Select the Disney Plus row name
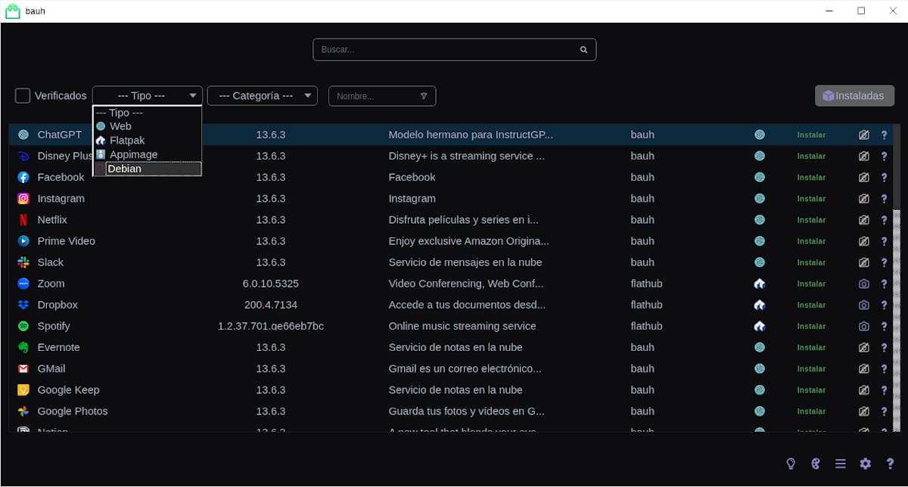The image size is (908, 487). (65, 156)
